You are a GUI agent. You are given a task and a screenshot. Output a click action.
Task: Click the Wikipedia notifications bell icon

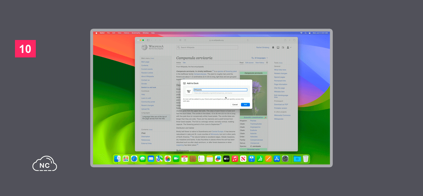(x=273, y=47)
